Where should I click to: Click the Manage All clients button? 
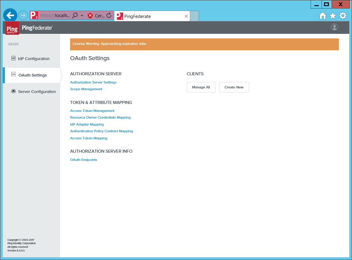click(201, 87)
